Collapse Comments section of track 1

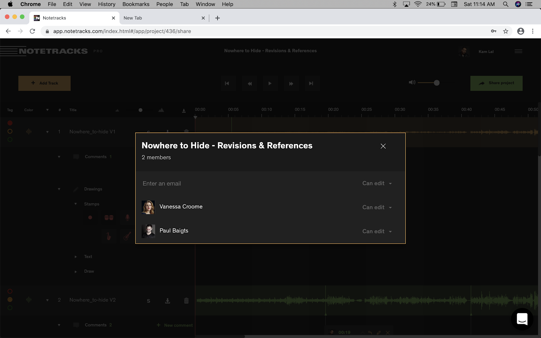[59, 157]
